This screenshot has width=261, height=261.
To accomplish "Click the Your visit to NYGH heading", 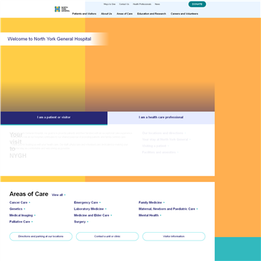I will (x=18, y=145).
